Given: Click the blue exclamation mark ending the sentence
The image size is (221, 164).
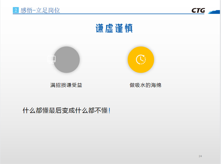Looking at the screenshot, I should tap(109, 111).
